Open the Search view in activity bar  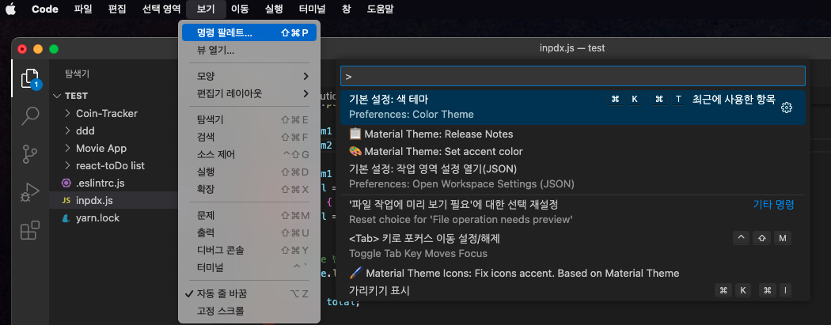(30, 116)
